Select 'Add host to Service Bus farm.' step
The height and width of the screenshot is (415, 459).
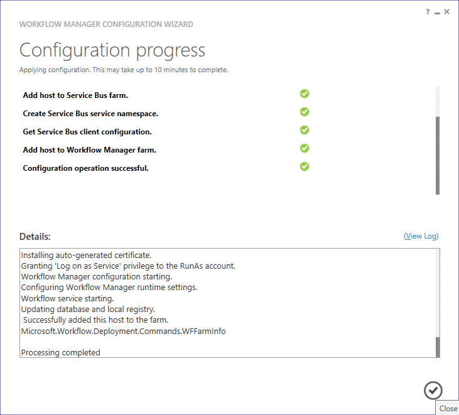click(75, 95)
